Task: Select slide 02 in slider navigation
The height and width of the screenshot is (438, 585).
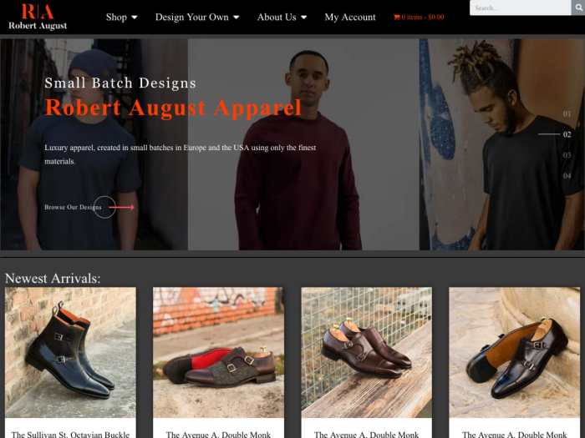Action: click(567, 134)
